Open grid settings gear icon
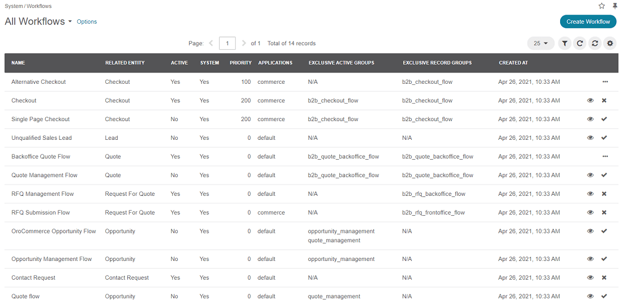 [610, 44]
